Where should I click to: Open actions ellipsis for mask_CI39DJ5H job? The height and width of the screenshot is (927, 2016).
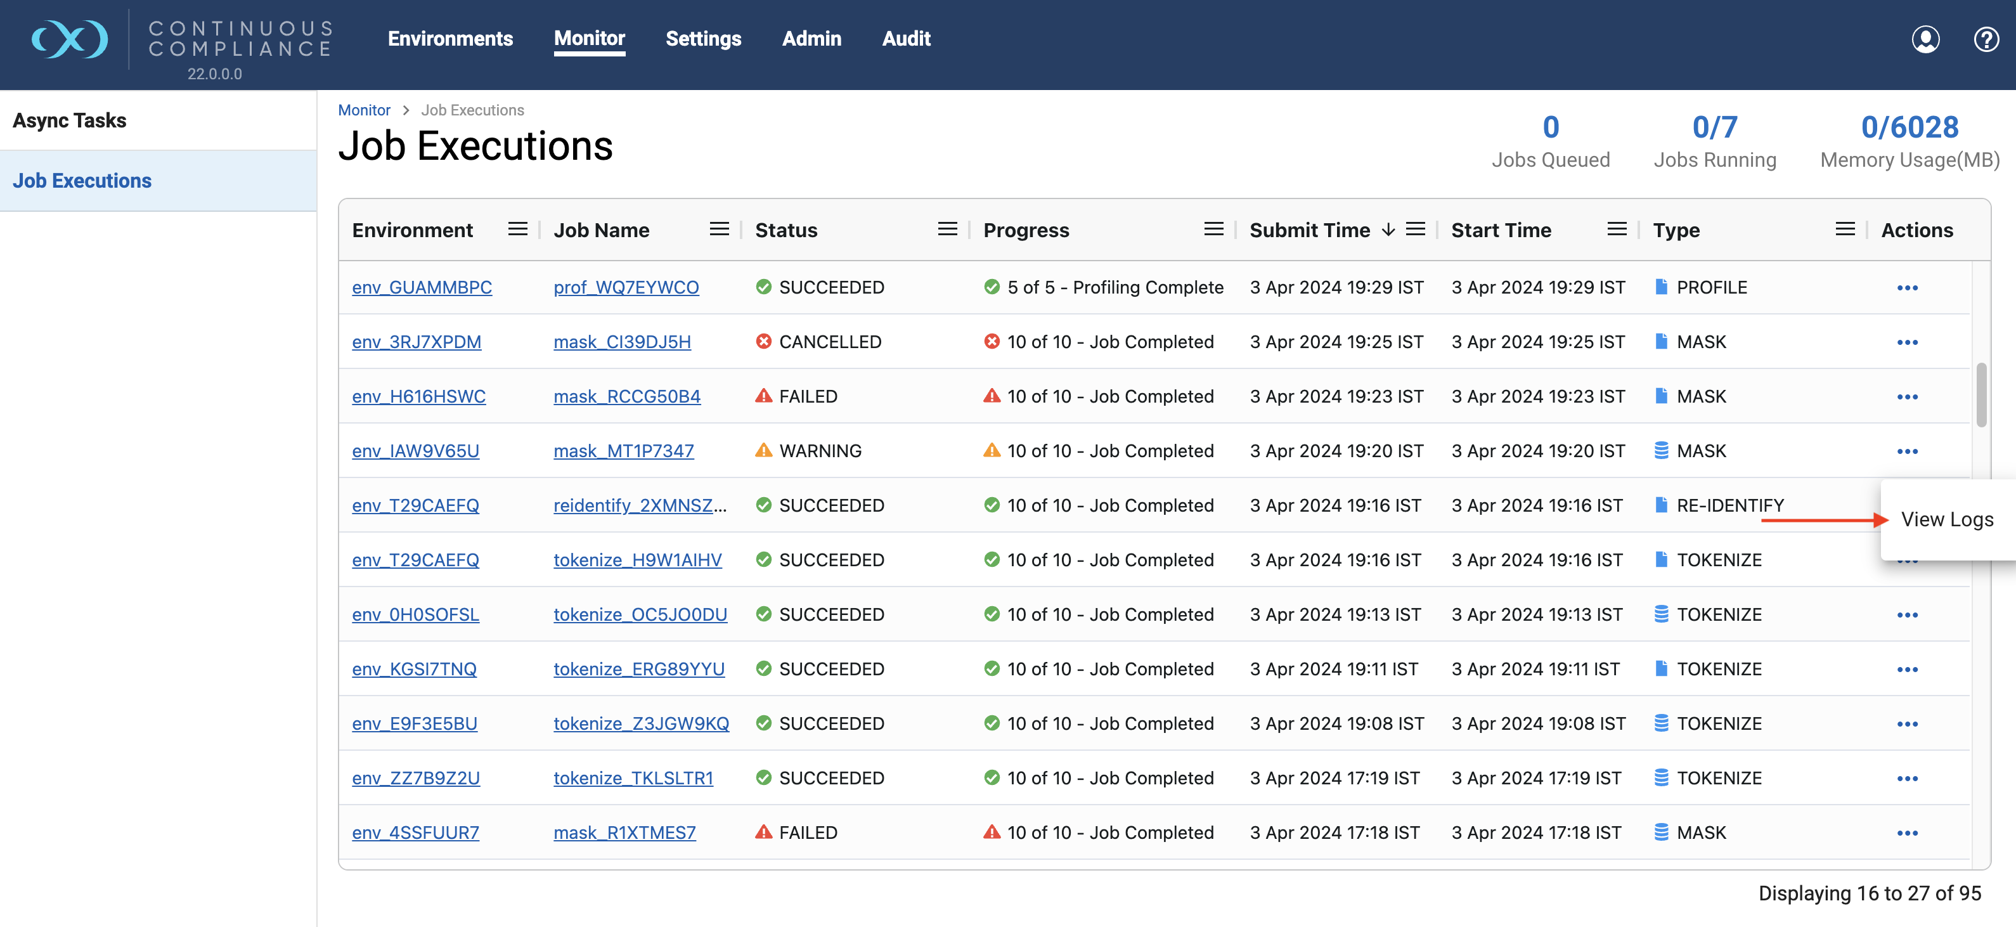[1906, 343]
